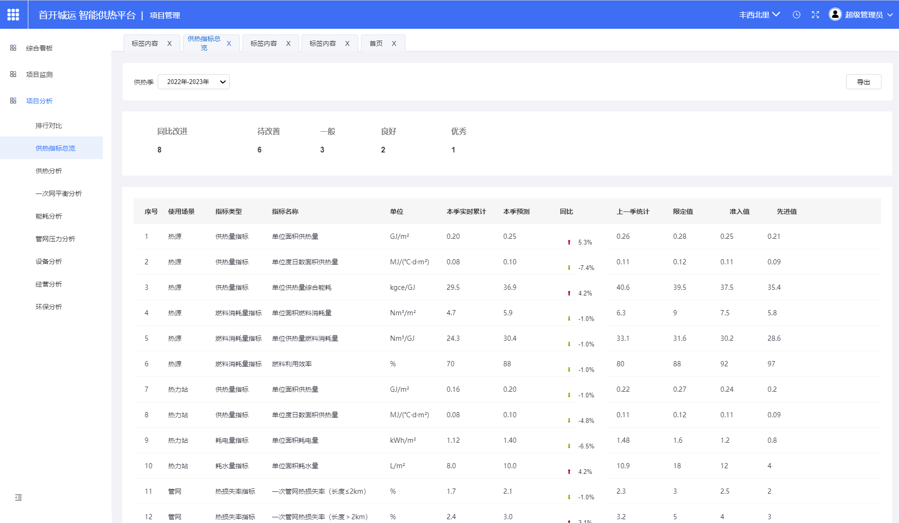Click the green down arrow in row 2

569,268
